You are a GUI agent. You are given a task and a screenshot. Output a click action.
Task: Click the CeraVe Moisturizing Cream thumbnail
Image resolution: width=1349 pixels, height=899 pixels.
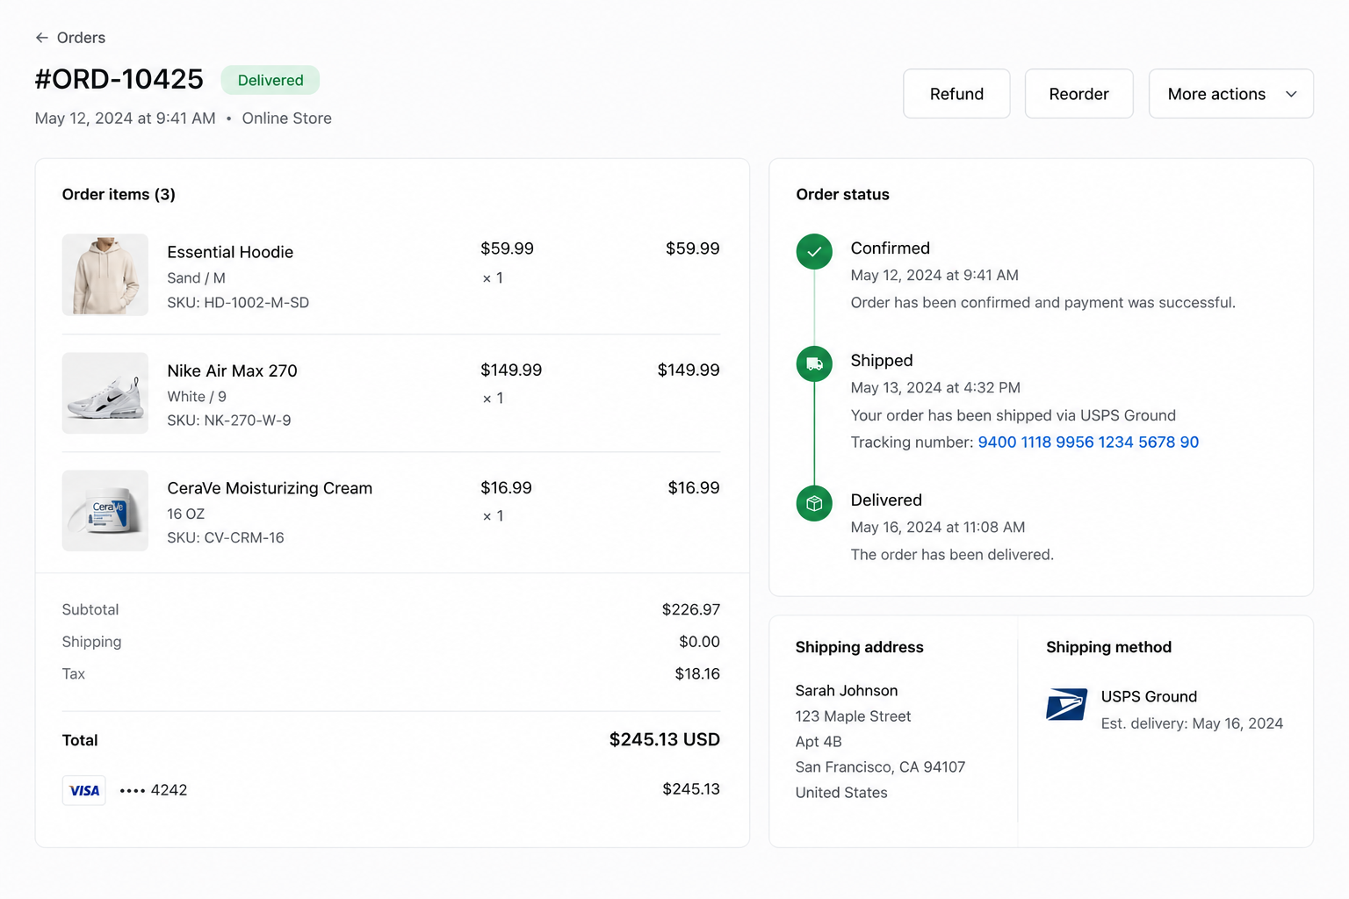(105, 511)
